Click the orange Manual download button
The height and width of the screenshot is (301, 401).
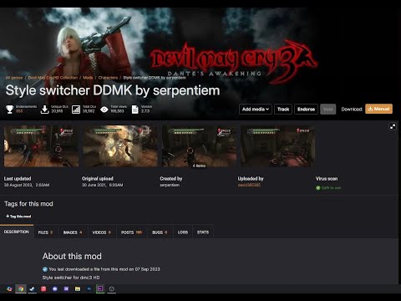click(378, 109)
